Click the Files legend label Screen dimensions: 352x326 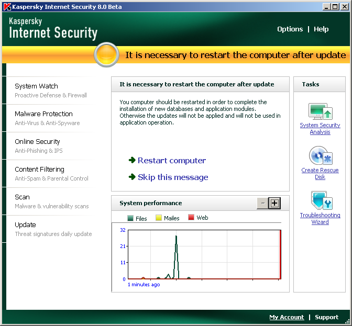tap(141, 219)
